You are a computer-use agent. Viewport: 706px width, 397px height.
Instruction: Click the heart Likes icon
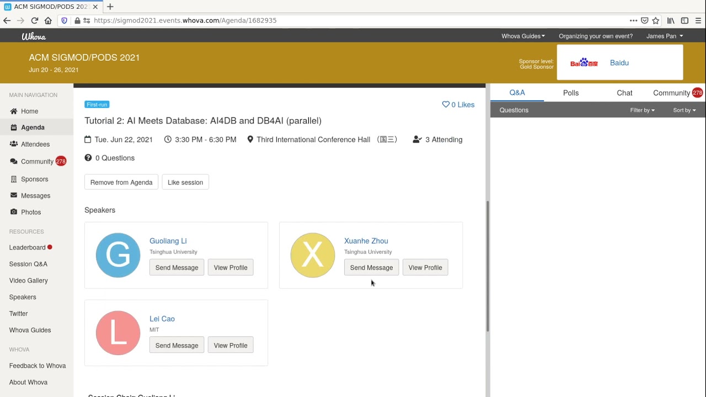pos(446,105)
